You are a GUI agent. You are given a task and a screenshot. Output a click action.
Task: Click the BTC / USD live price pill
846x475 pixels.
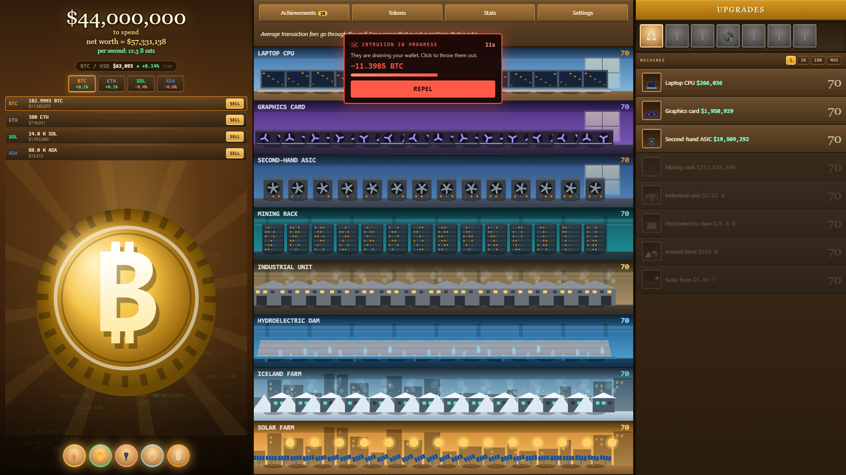click(126, 66)
